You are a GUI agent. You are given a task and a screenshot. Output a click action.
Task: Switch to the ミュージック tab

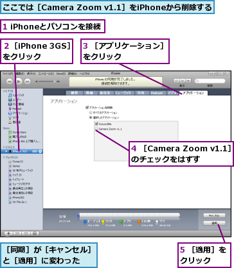click(x=124, y=93)
